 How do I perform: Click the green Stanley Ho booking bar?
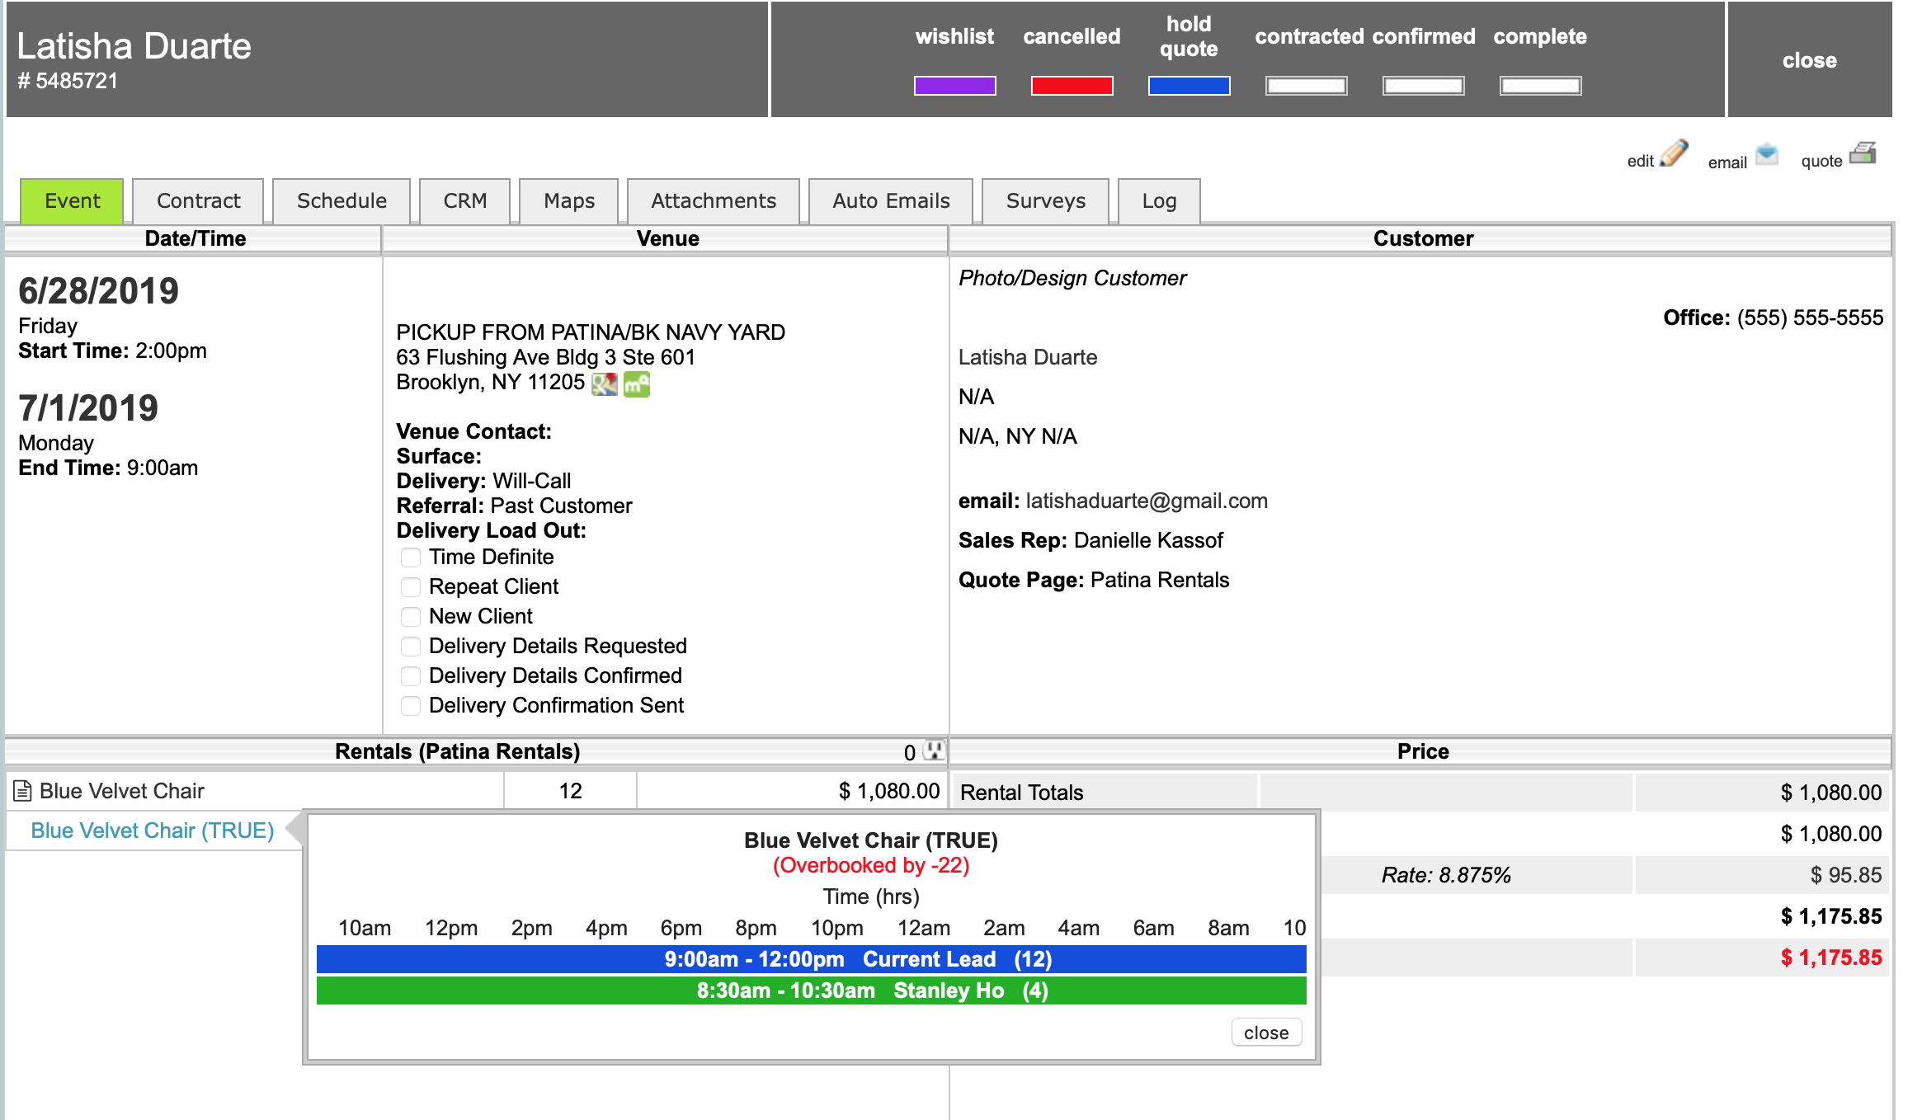pos(811,991)
